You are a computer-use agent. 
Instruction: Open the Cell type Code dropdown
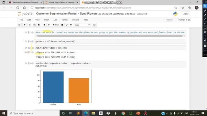click(82, 25)
